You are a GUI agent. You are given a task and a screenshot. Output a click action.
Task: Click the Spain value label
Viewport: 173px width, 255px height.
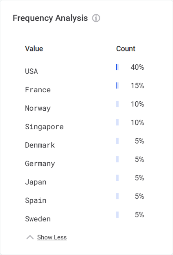coord(36,200)
